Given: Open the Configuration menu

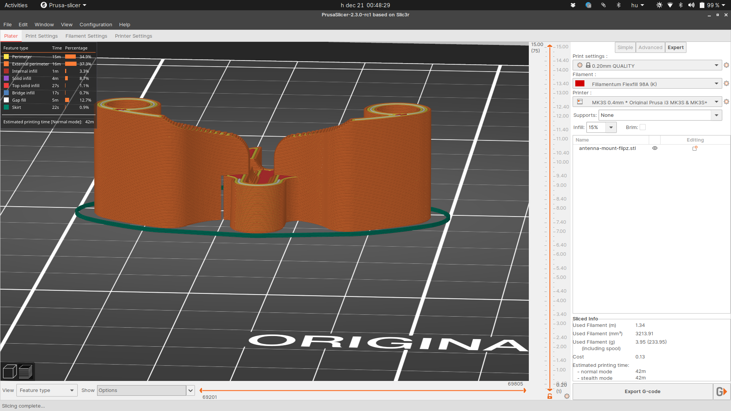Looking at the screenshot, I should pyautogui.click(x=96, y=25).
